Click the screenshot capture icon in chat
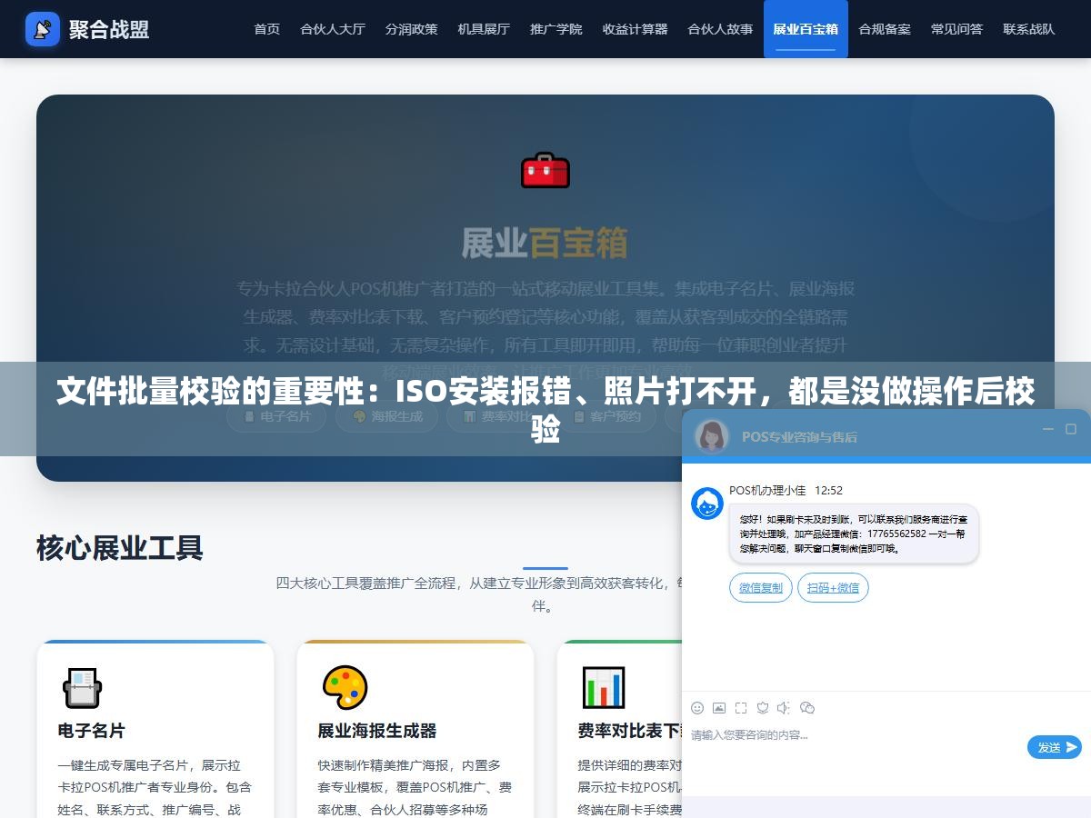The height and width of the screenshot is (818, 1091). click(741, 708)
